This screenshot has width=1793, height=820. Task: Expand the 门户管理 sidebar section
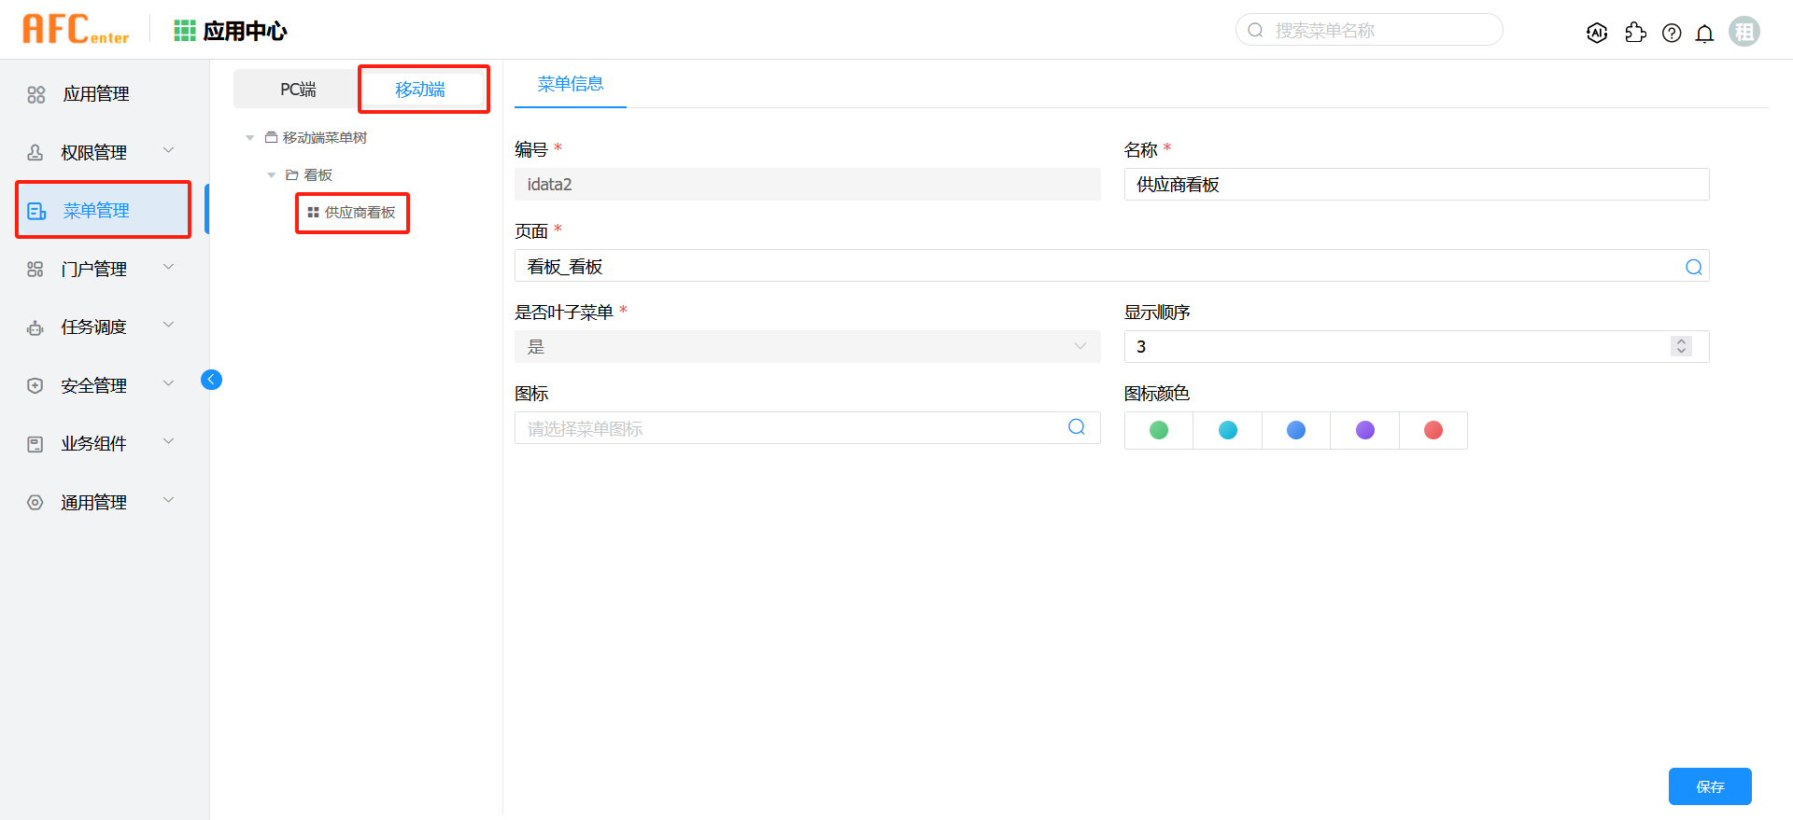pyautogui.click(x=169, y=267)
